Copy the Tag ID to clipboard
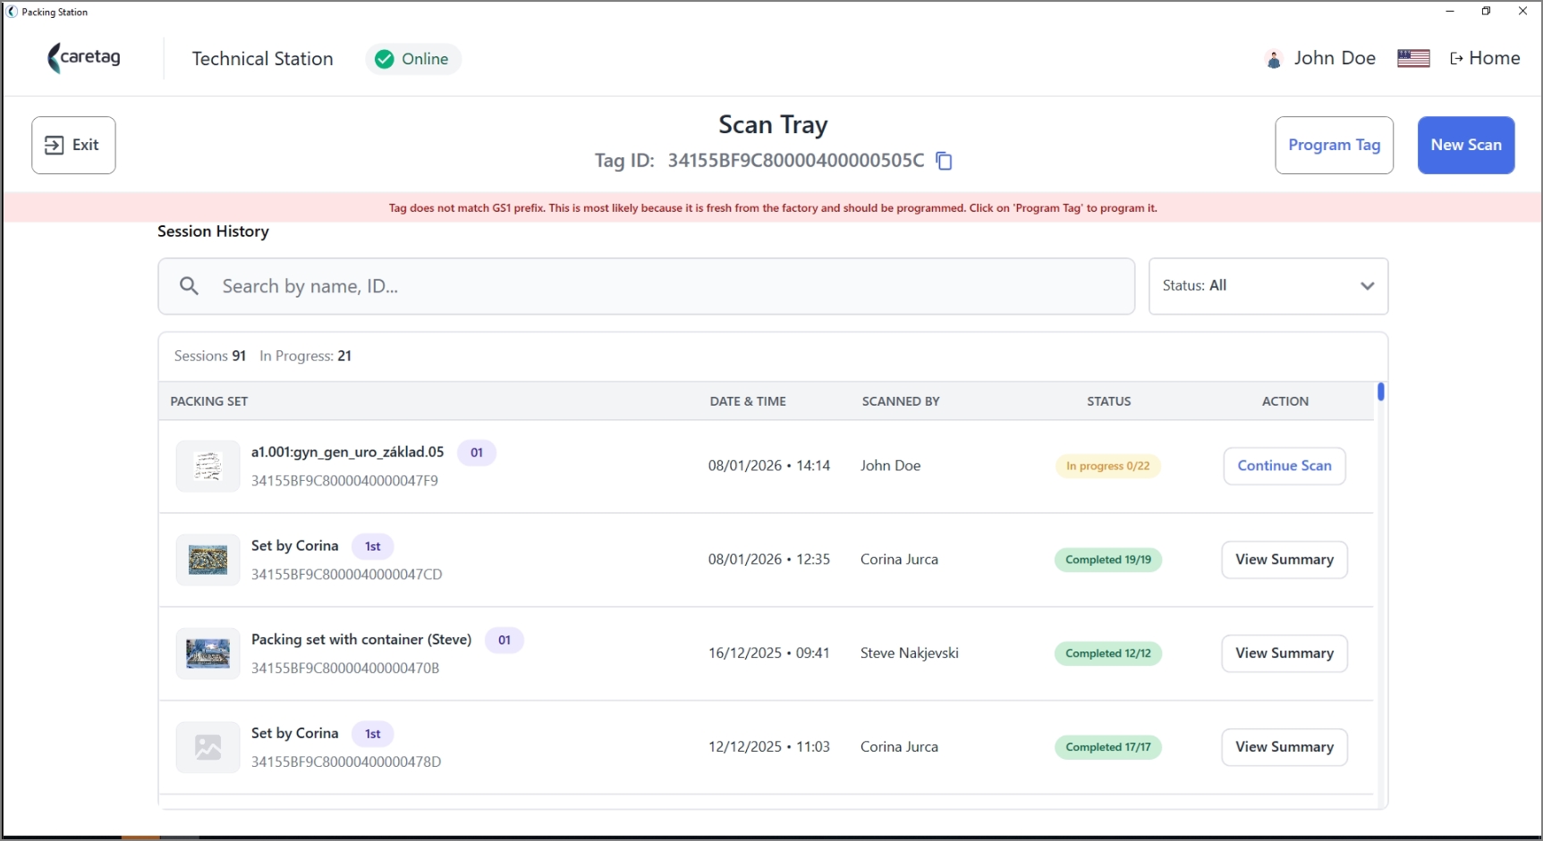 (944, 161)
